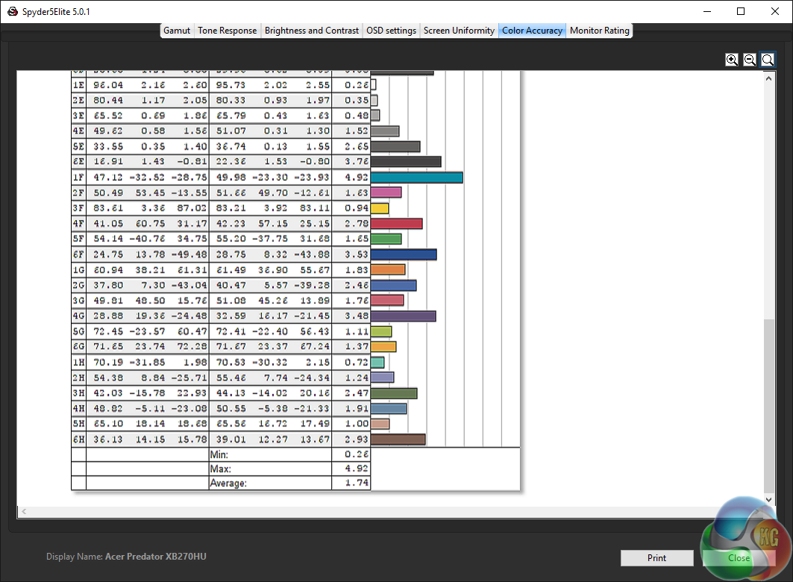This screenshot has width=793, height=582.
Task: Click the red 4F delta bar
Action: coord(397,224)
